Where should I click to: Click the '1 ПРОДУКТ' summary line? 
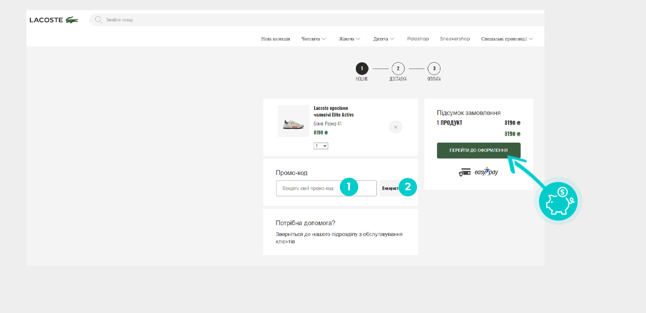[479, 123]
